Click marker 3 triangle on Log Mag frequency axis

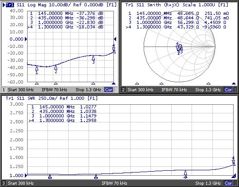pos(93,84)
